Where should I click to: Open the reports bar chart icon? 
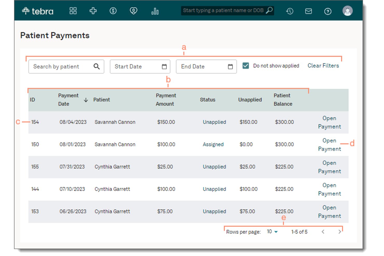click(x=155, y=11)
